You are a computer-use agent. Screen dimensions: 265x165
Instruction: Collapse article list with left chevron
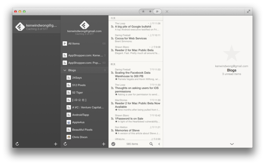[x=159, y=144]
